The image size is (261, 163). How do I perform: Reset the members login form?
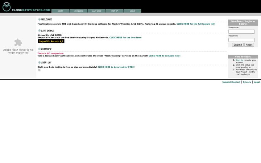pyautogui.click(x=249, y=45)
